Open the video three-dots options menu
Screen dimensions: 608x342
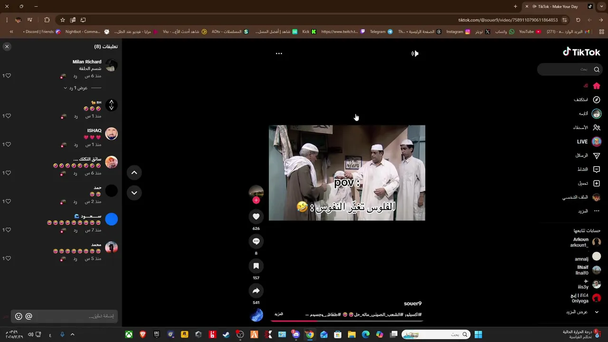(x=279, y=53)
